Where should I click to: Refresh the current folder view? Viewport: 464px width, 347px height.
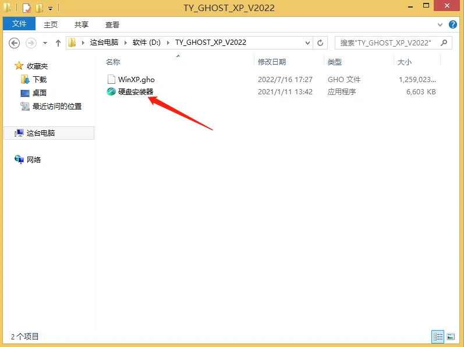pyautogui.click(x=320, y=43)
